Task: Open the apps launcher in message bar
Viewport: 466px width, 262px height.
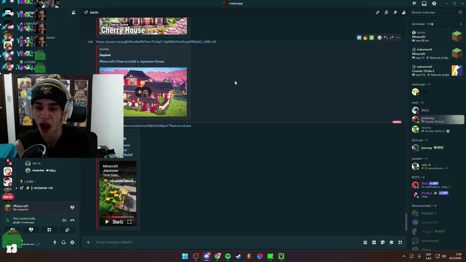Action: pos(400,242)
